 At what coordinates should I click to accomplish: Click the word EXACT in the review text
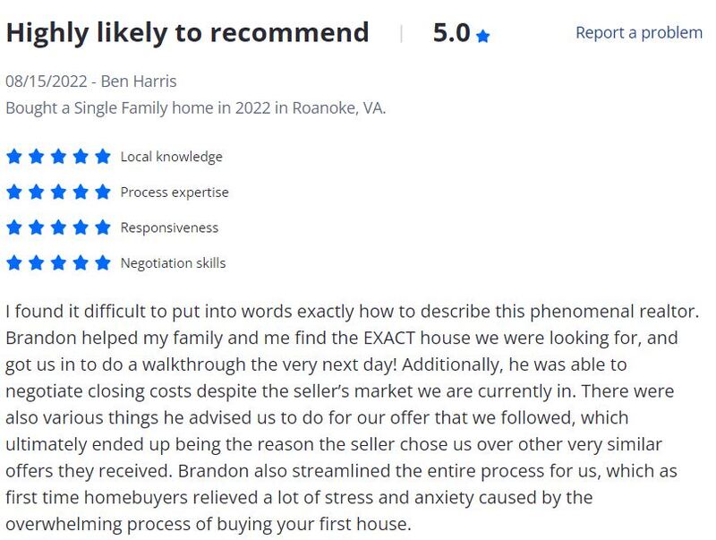389,339
